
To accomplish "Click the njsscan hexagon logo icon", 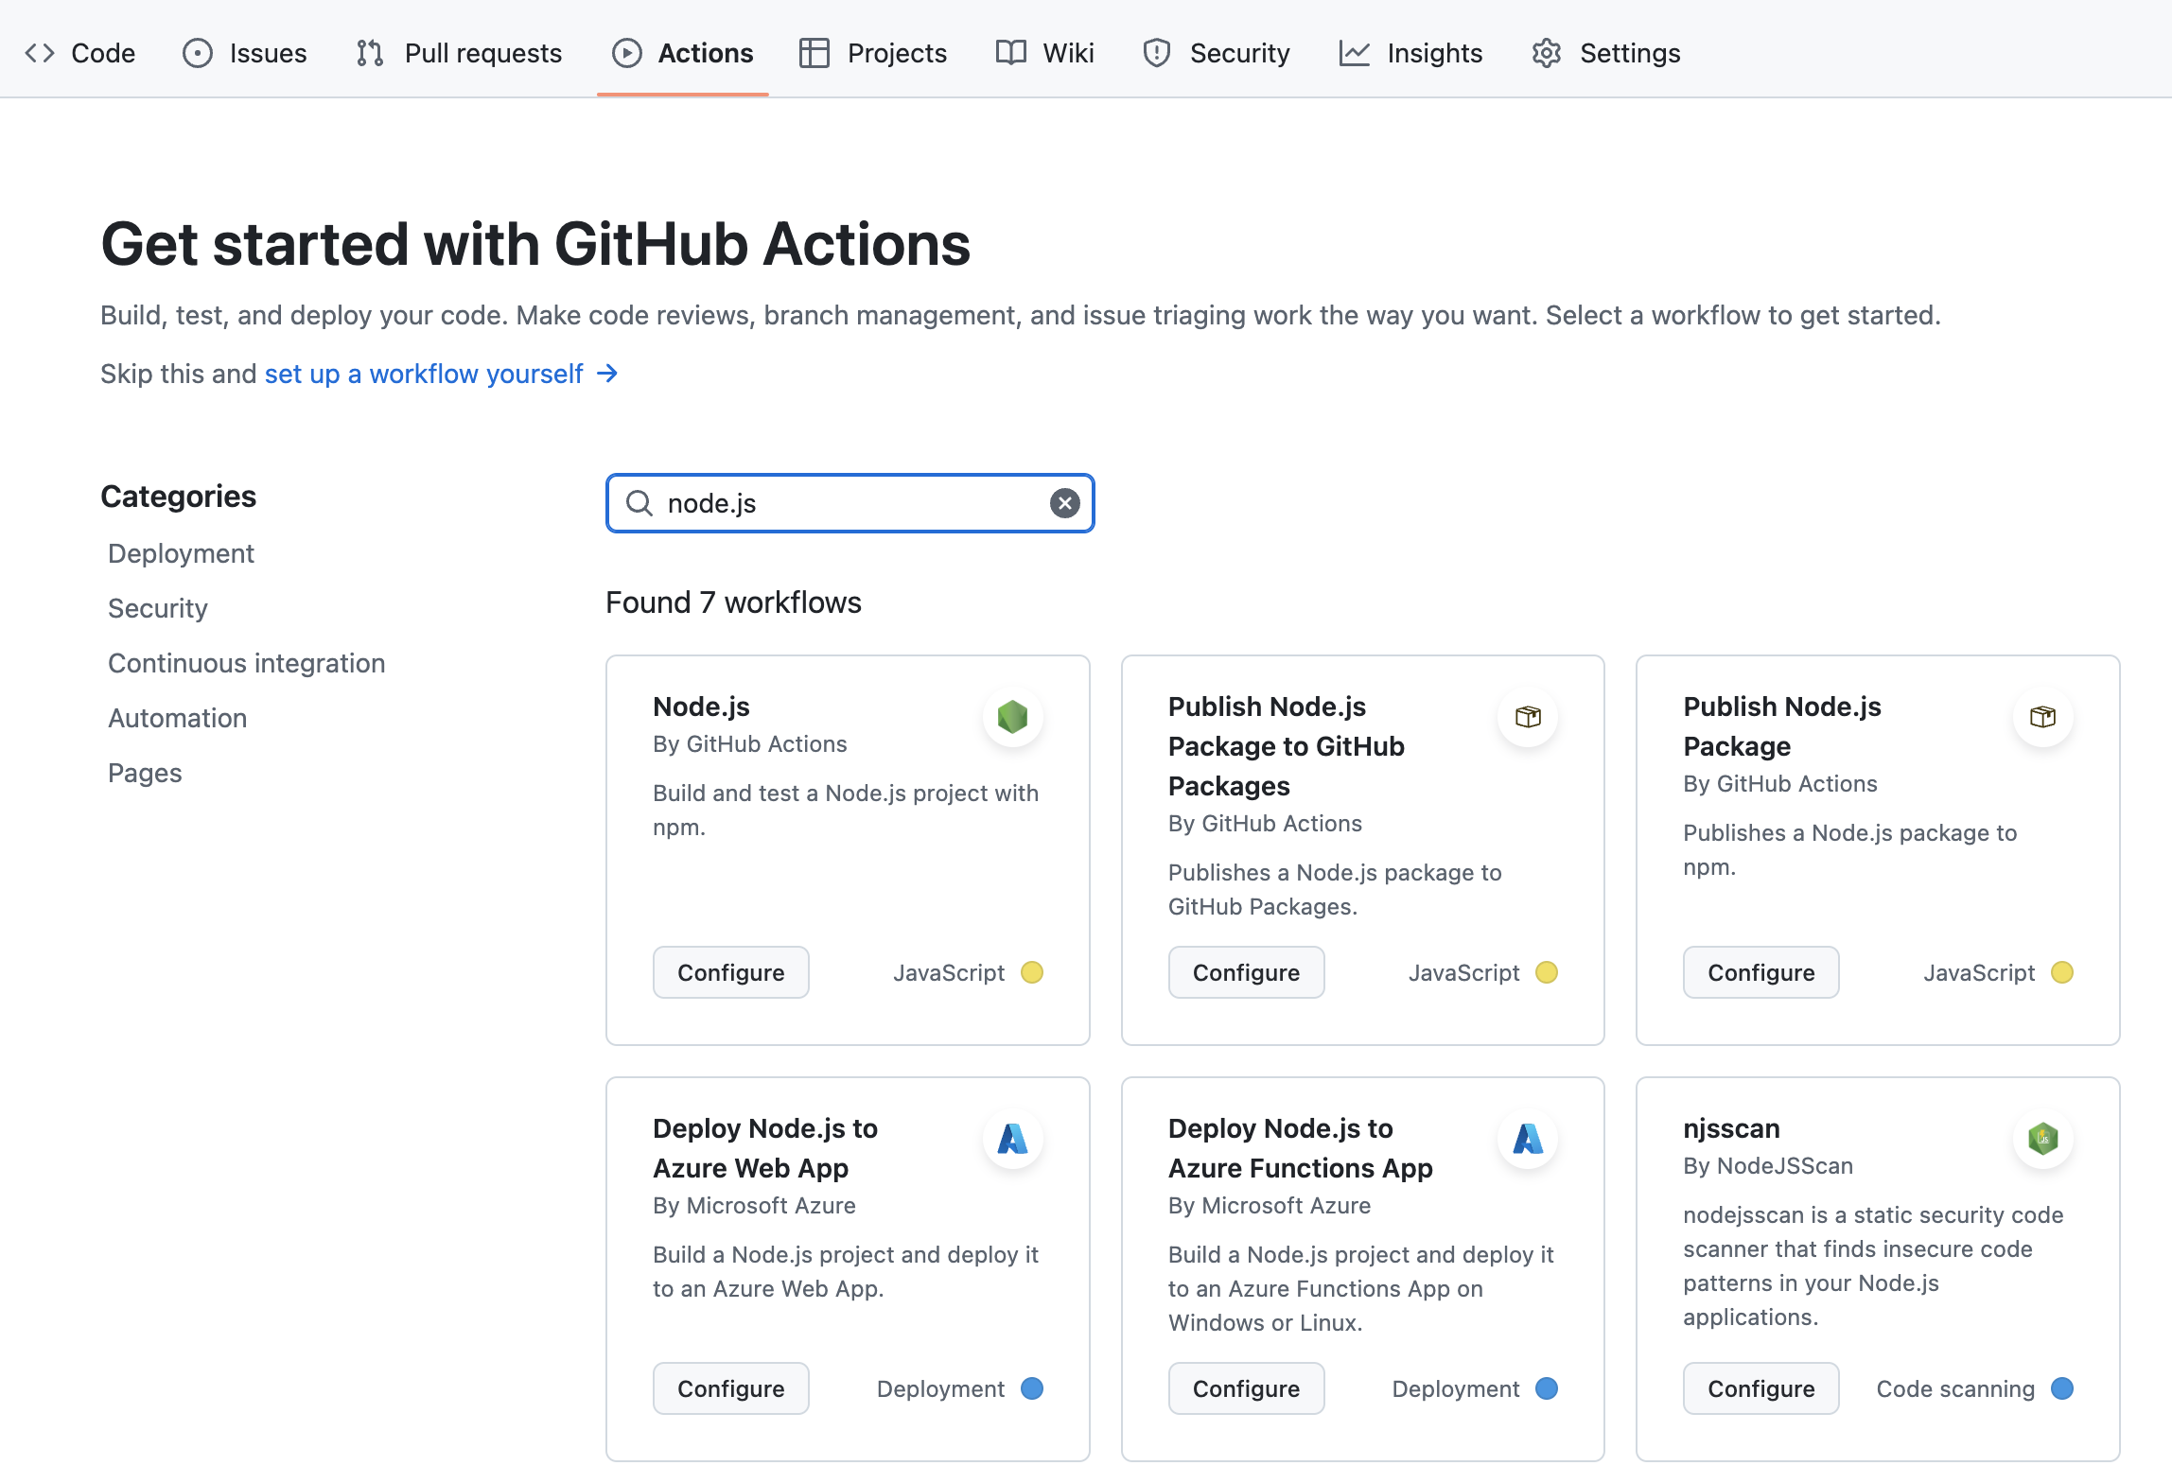I will pos(2042,1139).
